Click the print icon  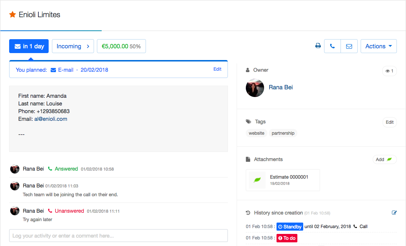point(318,46)
